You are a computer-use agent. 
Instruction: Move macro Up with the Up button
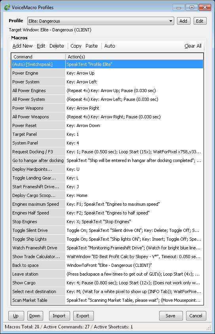pos(16,316)
